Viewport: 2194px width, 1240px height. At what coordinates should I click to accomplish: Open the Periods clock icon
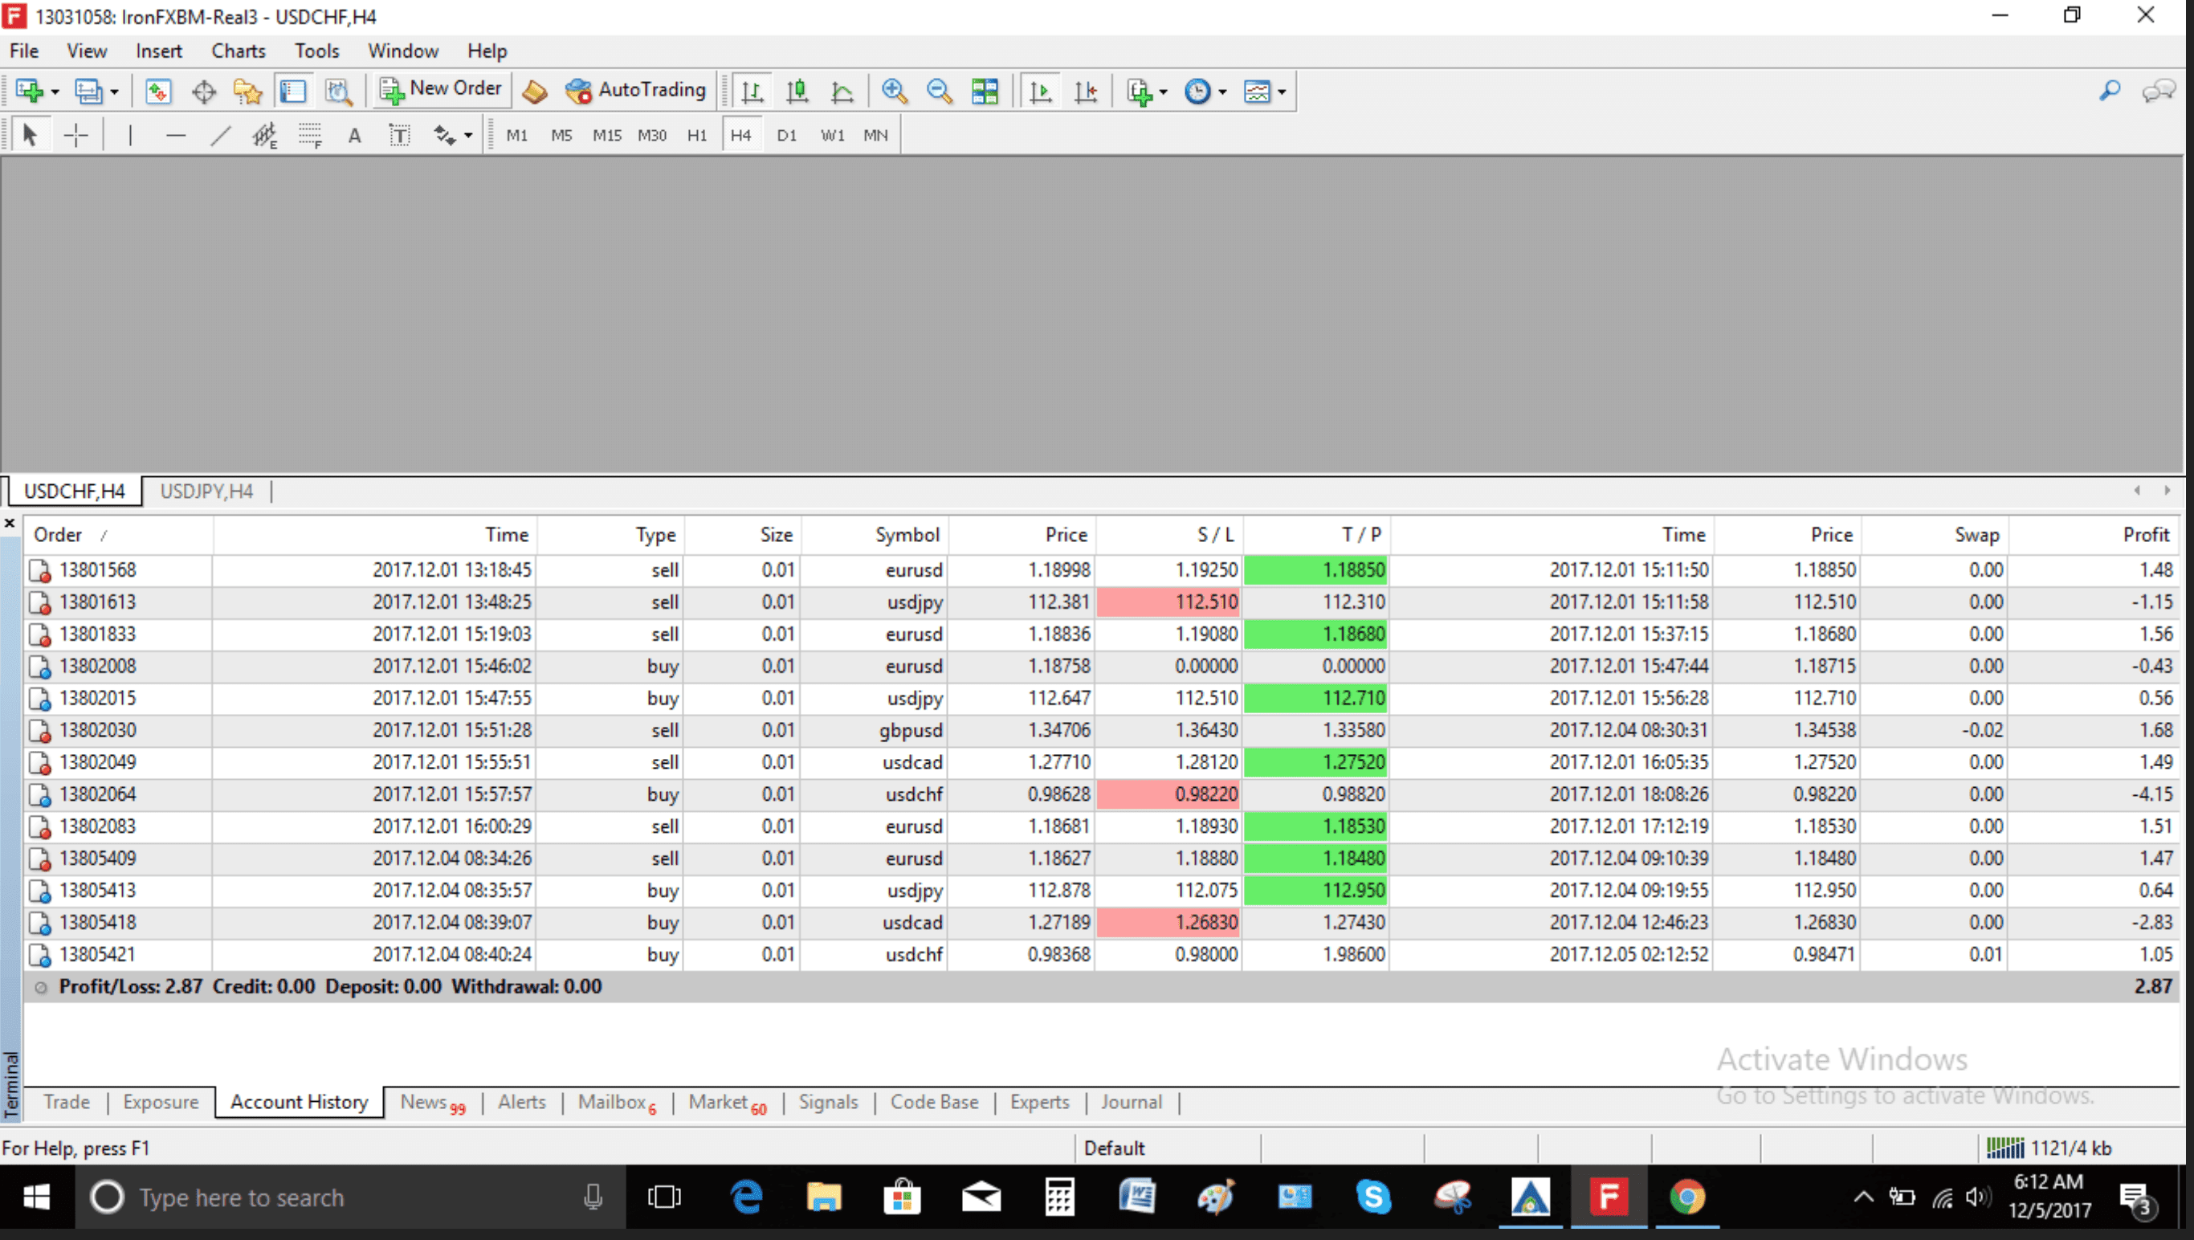1197,91
